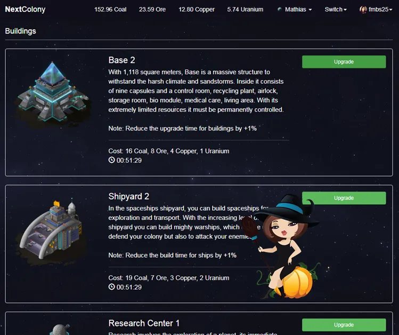The height and width of the screenshot is (335, 399).
Task: Click the Base building pyramid image
Action: click(x=52, y=92)
